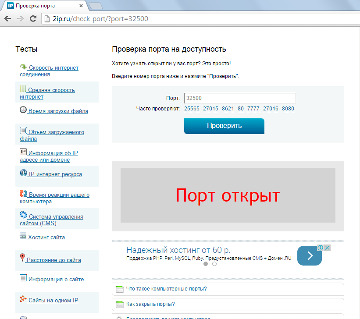Viewport: 360px width, 319px height.
Task: Click the browser back arrow
Action: pyautogui.click(x=7, y=18)
